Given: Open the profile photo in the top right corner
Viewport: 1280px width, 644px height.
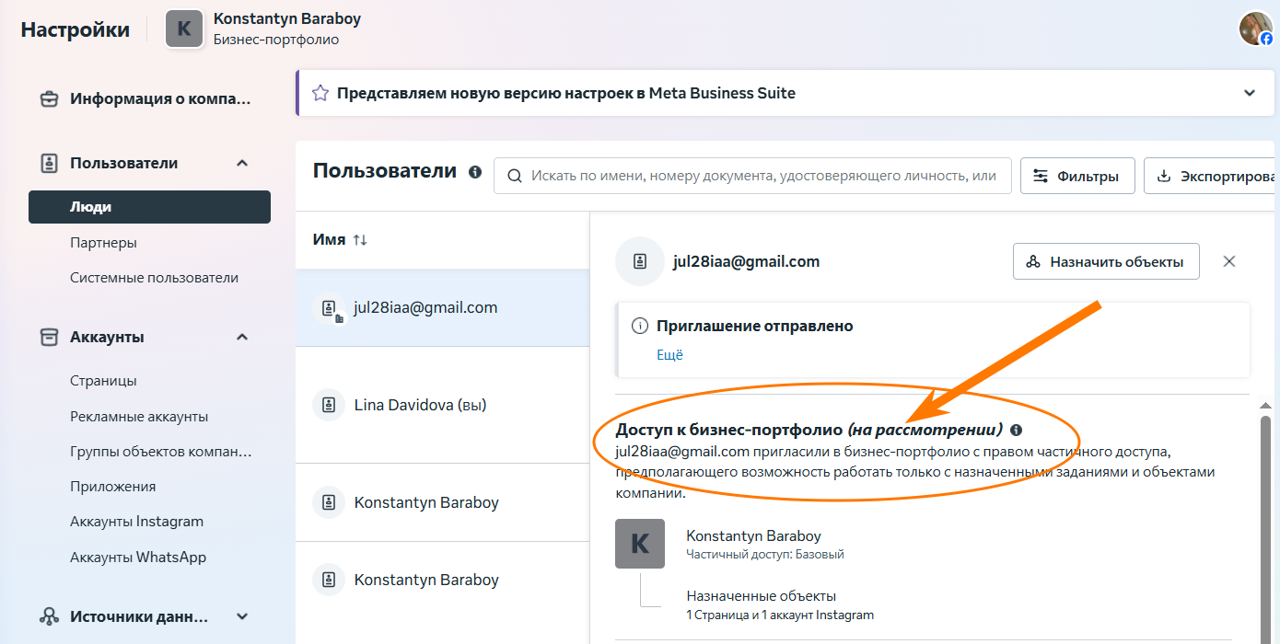Looking at the screenshot, I should point(1255,29).
